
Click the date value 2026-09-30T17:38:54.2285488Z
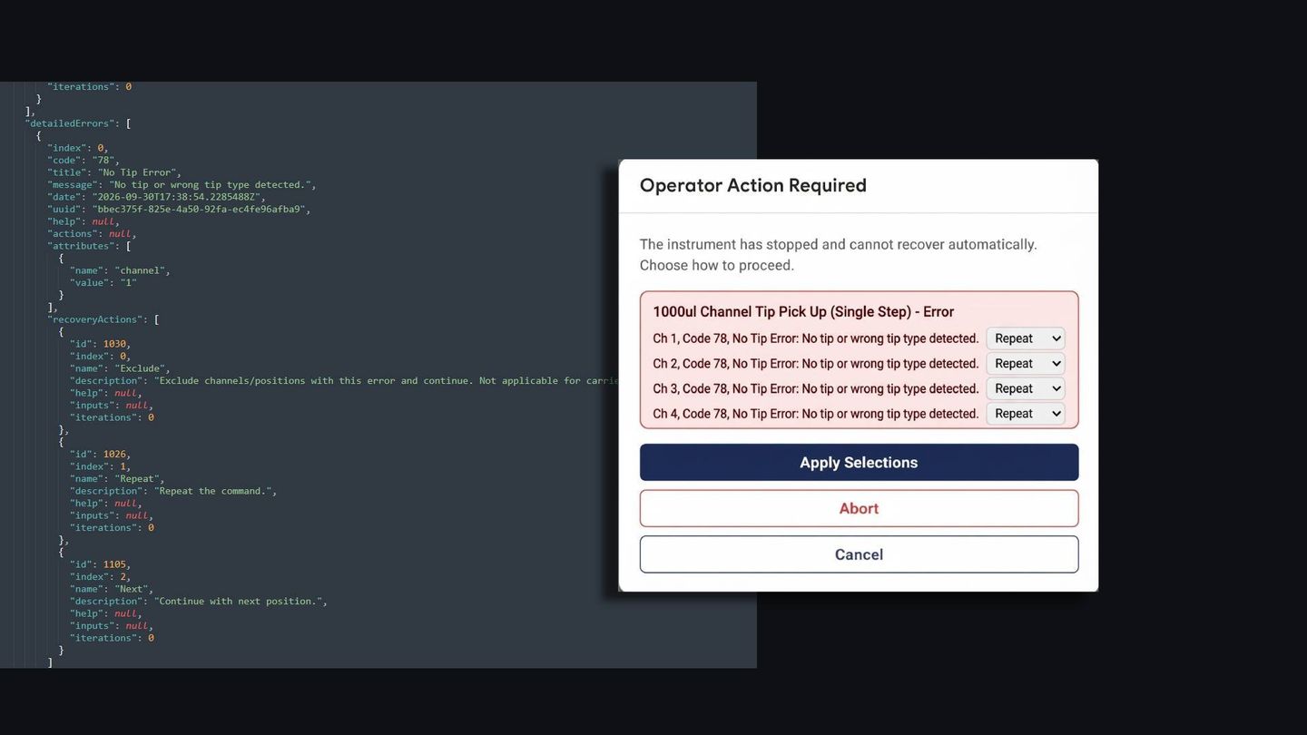tap(178, 197)
